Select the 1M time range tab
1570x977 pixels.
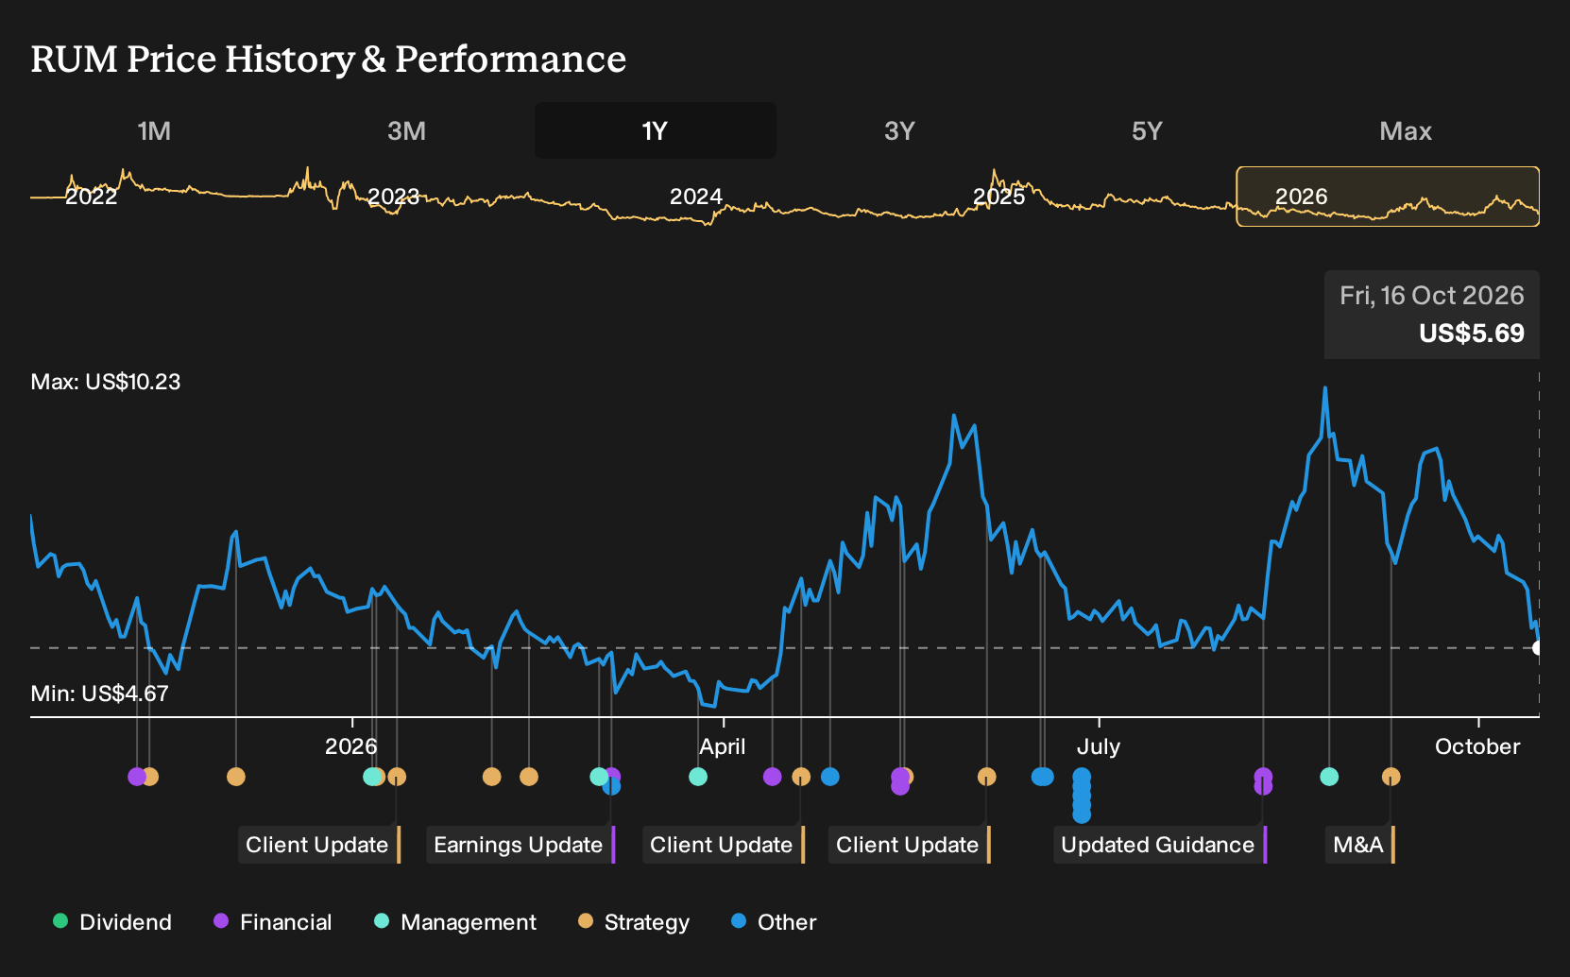tap(154, 130)
